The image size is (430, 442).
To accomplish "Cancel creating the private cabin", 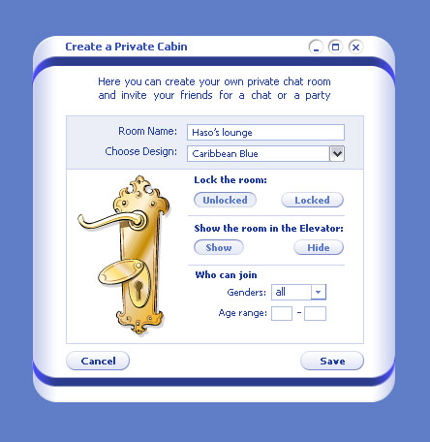I will point(98,361).
